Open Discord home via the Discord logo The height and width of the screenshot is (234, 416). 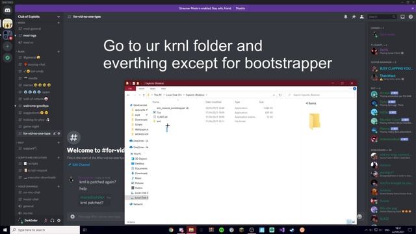click(x=7, y=10)
